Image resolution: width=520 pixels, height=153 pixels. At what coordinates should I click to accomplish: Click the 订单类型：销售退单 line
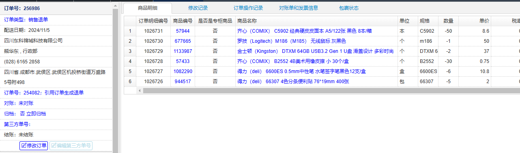(26, 19)
